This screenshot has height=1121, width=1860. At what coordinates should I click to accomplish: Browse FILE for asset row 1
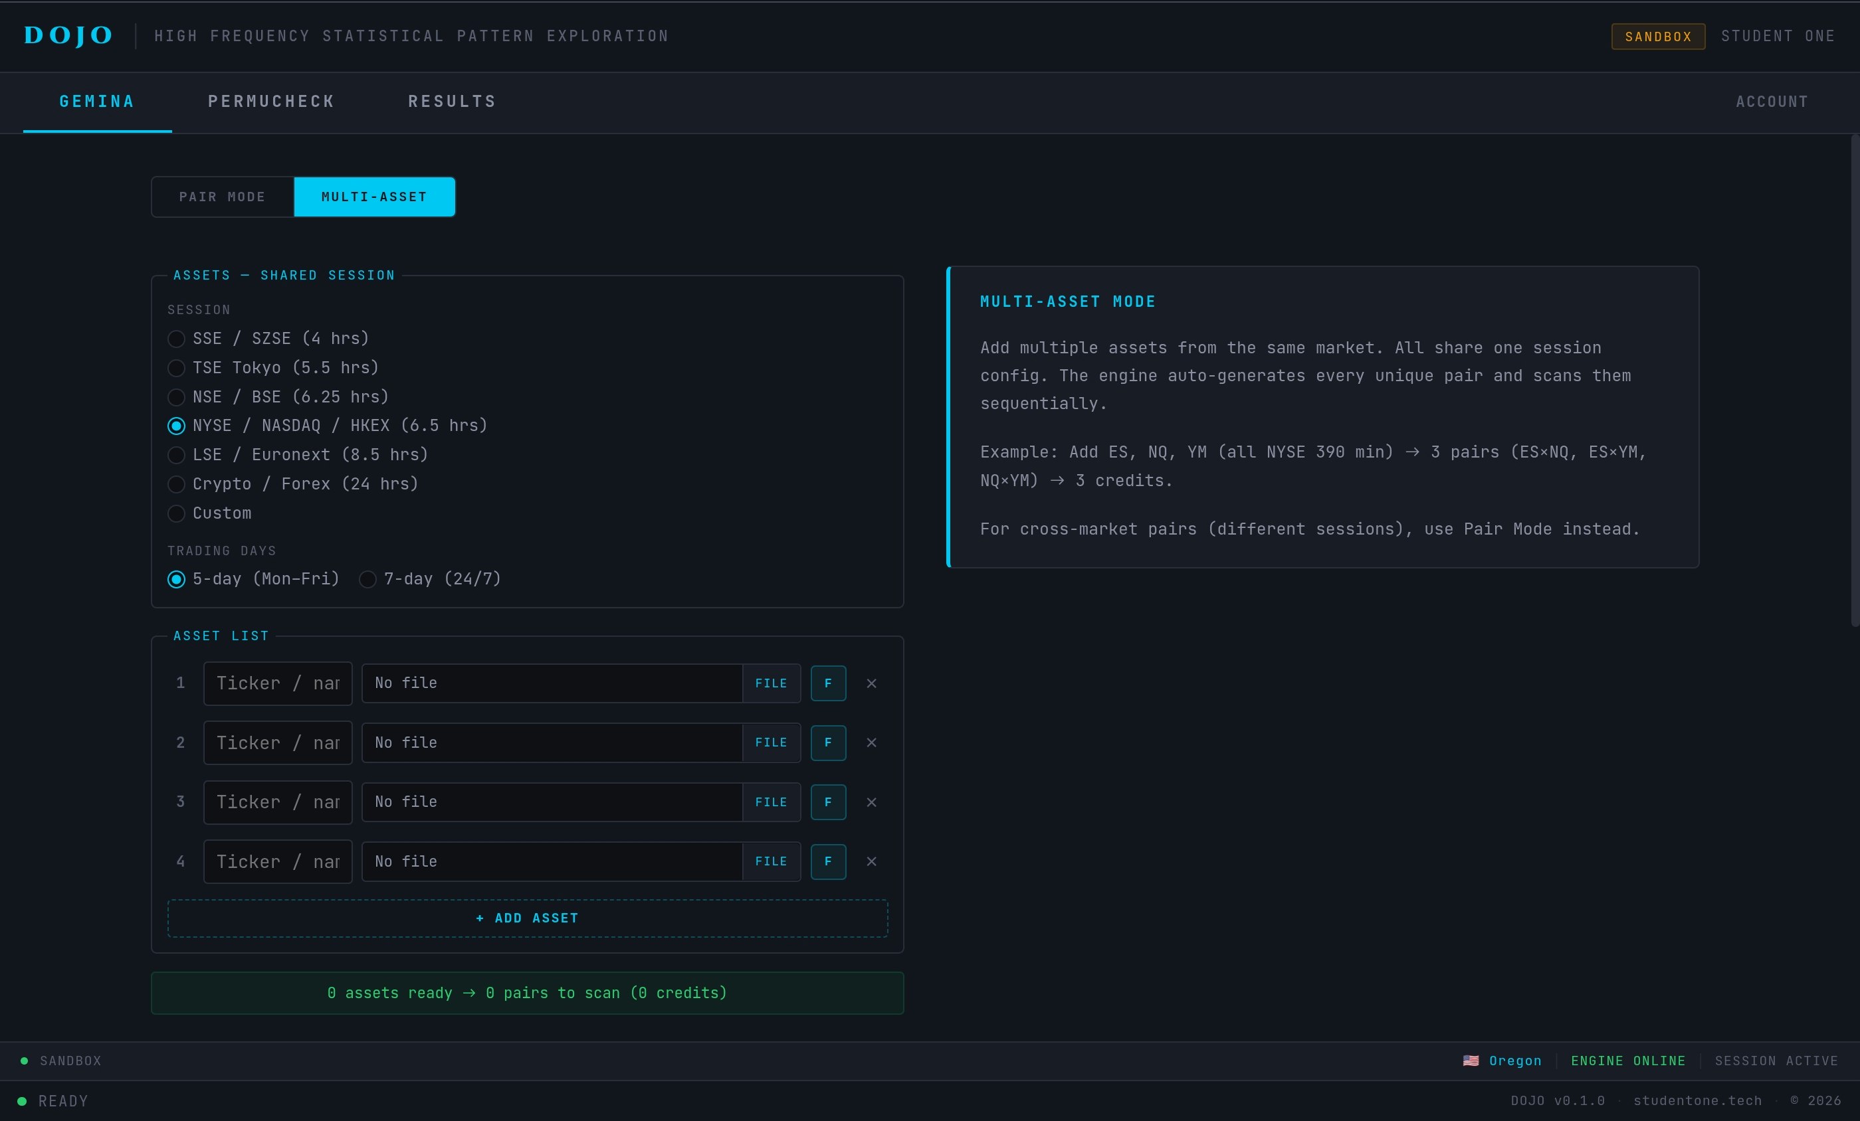[x=771, y=683]
